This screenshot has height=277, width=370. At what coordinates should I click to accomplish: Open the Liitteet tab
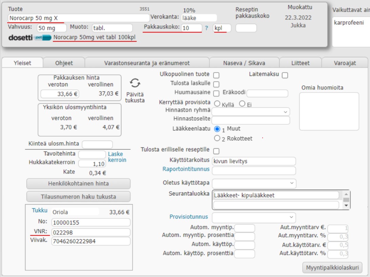tap(301, 63)
